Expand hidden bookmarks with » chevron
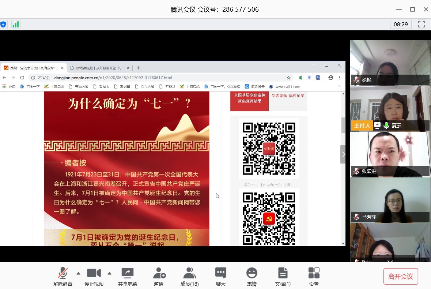This screenshot has width=431, height=289. click(339, 86)
